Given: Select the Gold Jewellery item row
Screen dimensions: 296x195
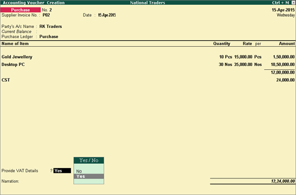Looking at the screenshot, I should click(x=148, y=57).
